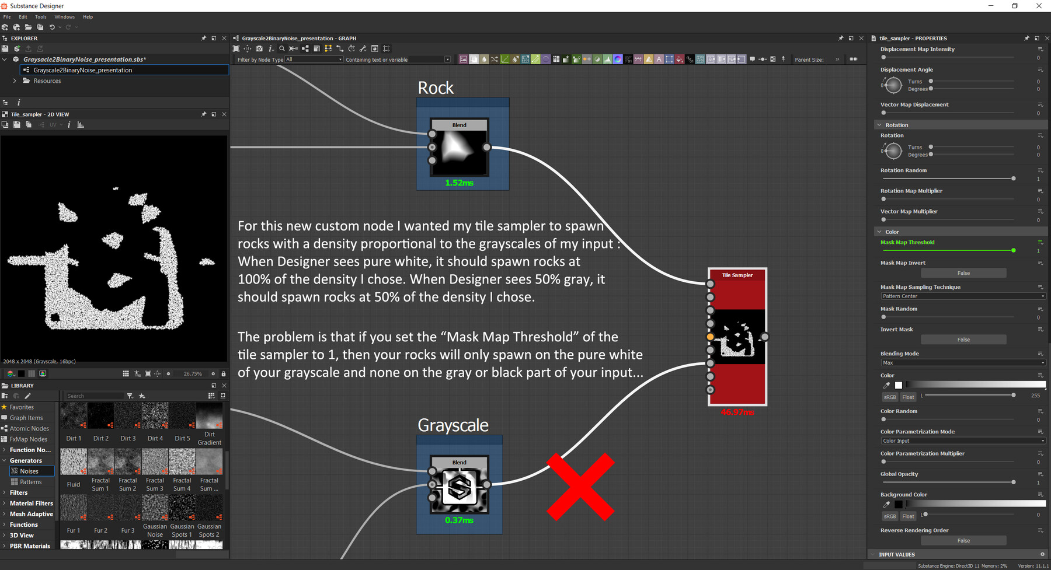Open Filter by Node Type dropdown

314,60
